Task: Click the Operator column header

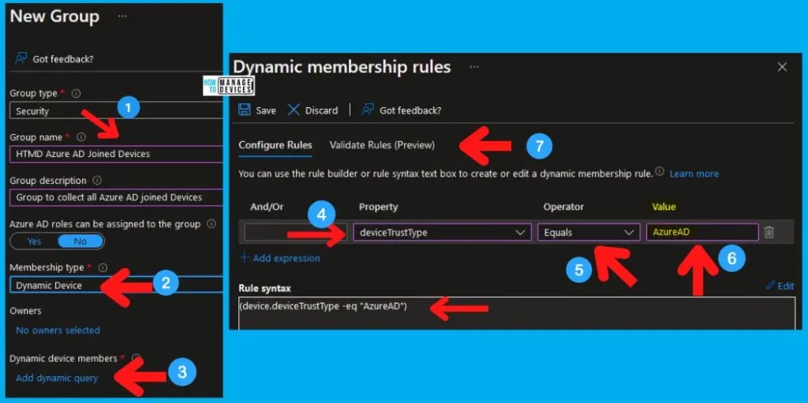Action: point(563,207)
